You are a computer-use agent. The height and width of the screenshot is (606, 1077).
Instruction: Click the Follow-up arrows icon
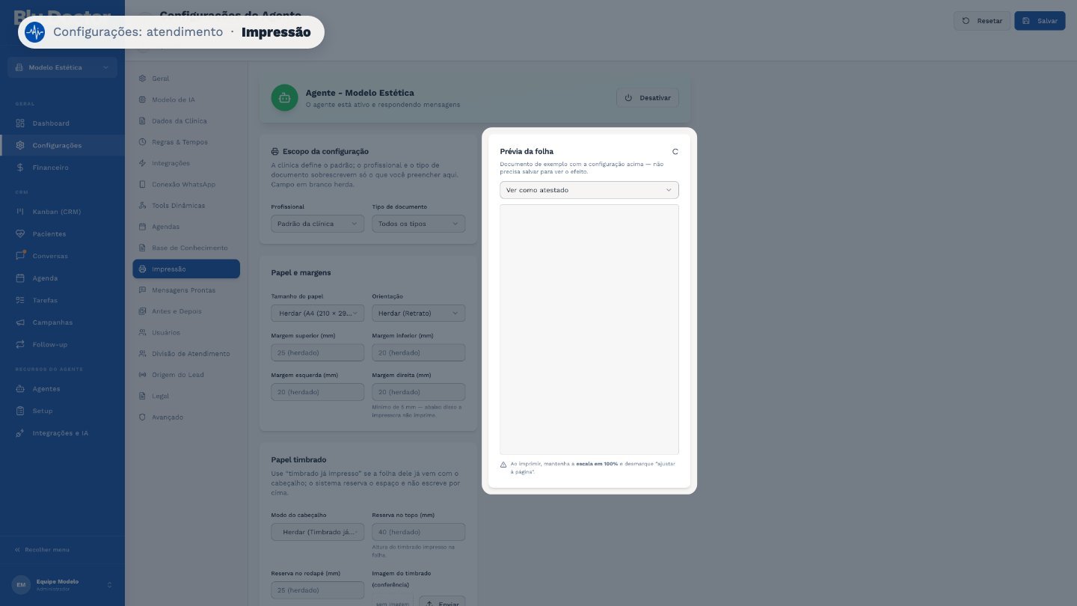point(20,345)
